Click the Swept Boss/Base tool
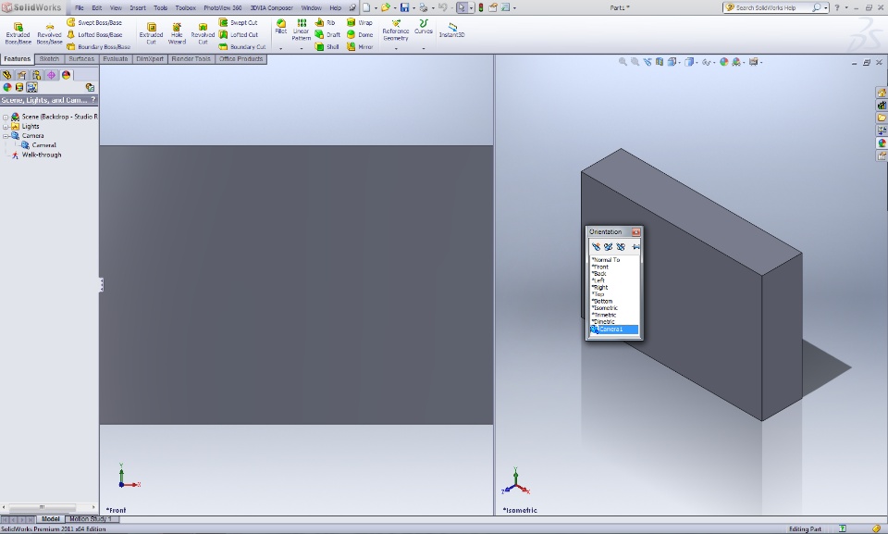Viewport: 888px width, 534px height. 94,23
